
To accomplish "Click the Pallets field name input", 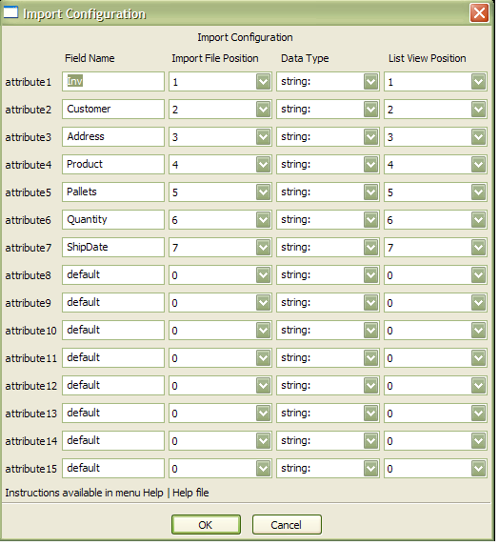I will point(113,192).
